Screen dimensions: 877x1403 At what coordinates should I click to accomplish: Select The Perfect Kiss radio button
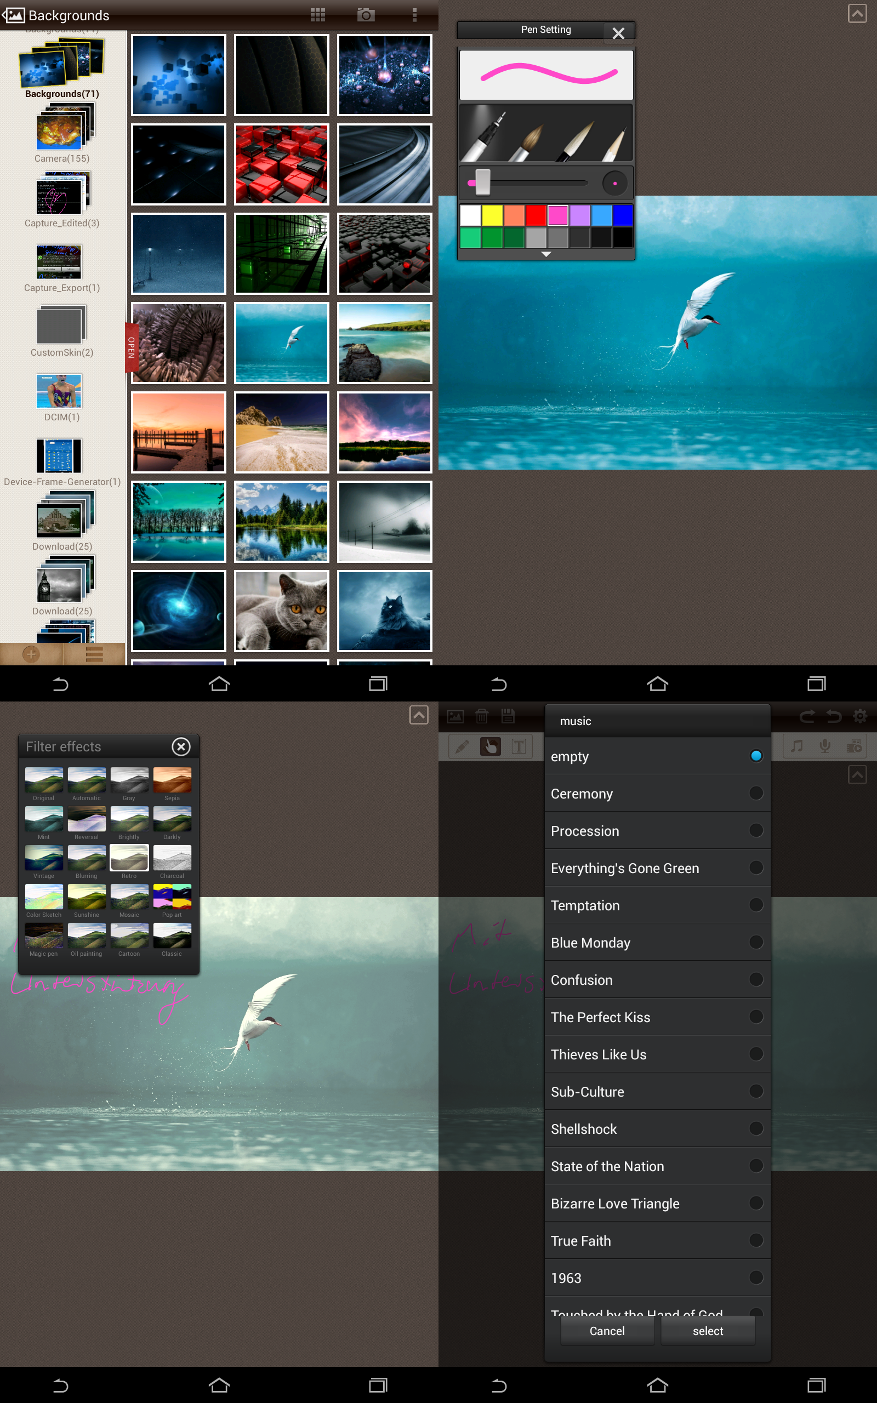(x=756, y=1016)
